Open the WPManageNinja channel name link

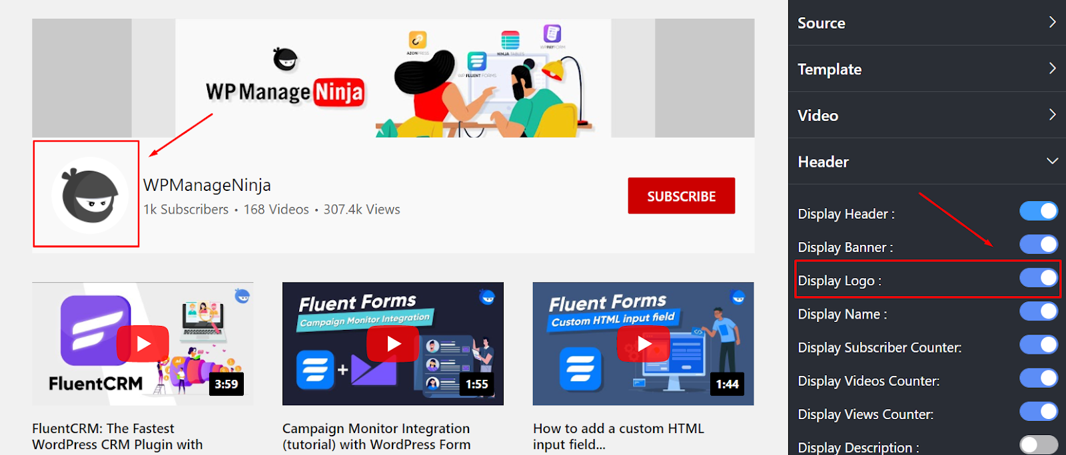click(207, 185)
